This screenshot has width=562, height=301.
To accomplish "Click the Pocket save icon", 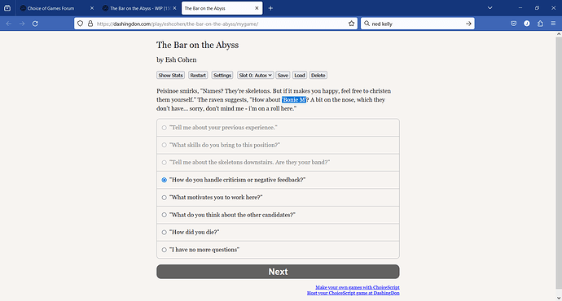I will (x=514, y=24).
